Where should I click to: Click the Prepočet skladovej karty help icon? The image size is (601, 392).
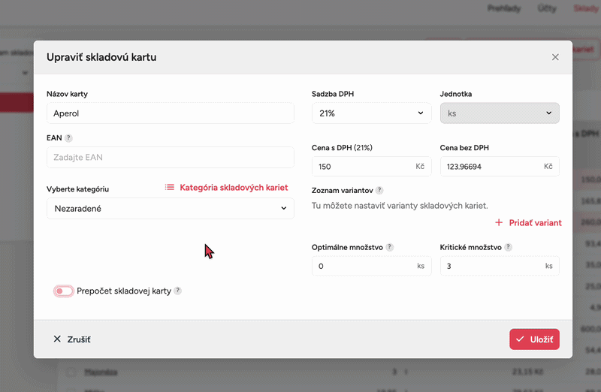coord(178,291)
